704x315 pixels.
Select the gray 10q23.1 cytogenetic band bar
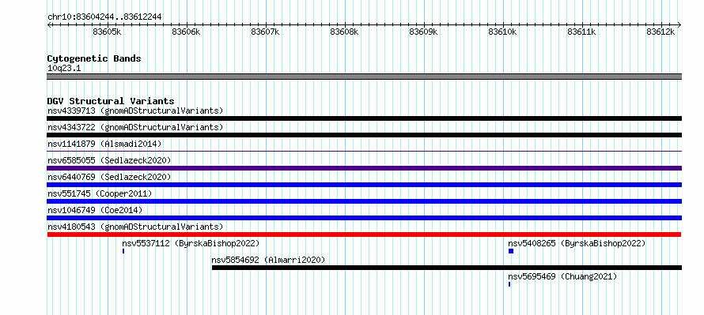coord(364,77)
